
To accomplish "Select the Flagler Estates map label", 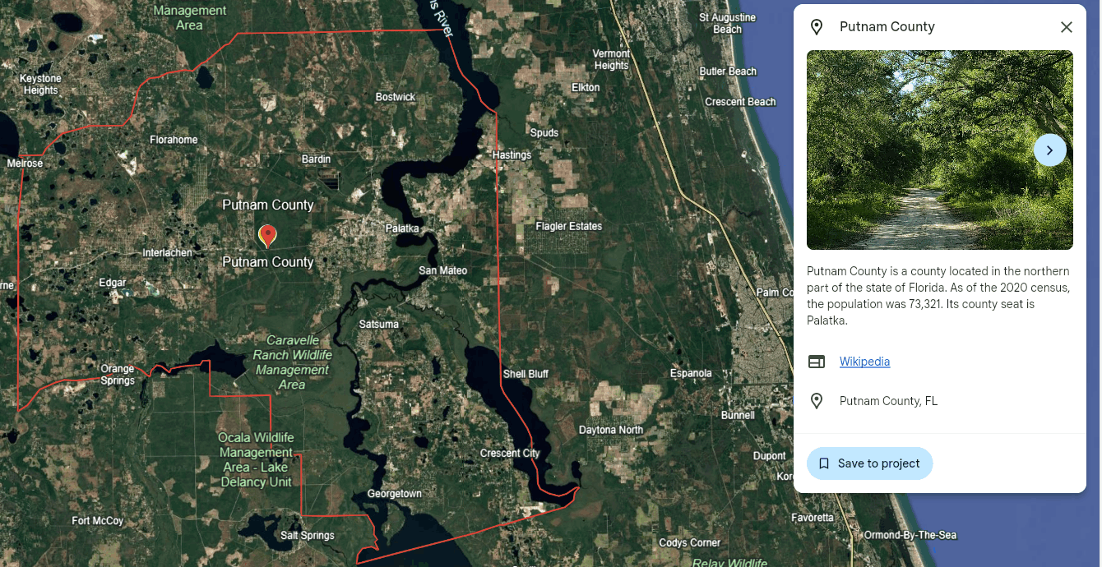I will (569, 226).
